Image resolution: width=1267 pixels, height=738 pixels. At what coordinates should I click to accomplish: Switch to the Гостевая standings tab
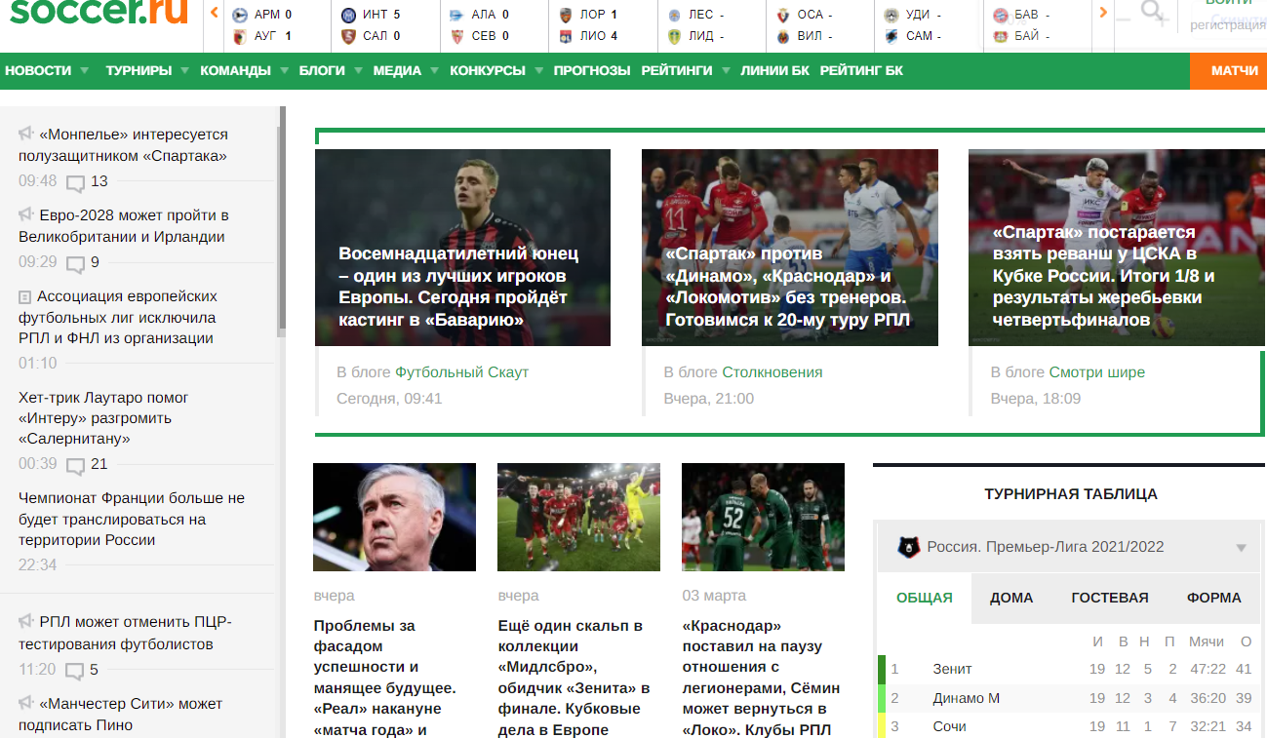(x=1109, y=598)
